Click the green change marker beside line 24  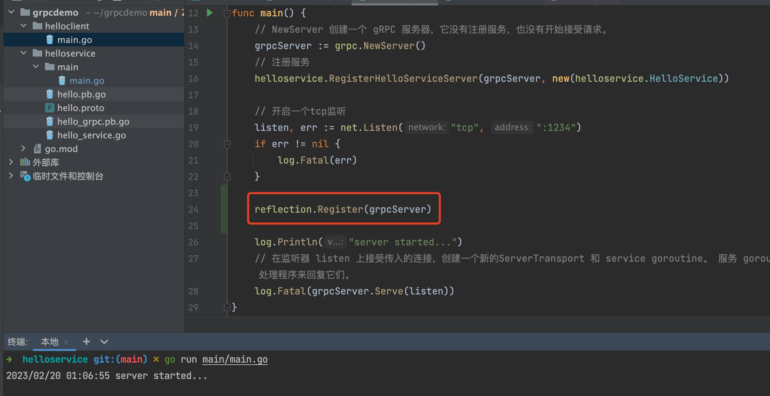click(223, 209)
